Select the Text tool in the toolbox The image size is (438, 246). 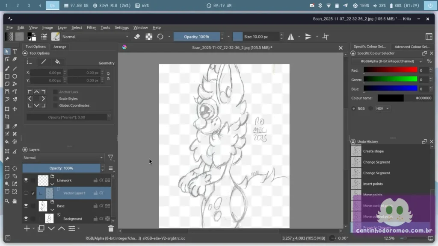(x=15, y=51)
